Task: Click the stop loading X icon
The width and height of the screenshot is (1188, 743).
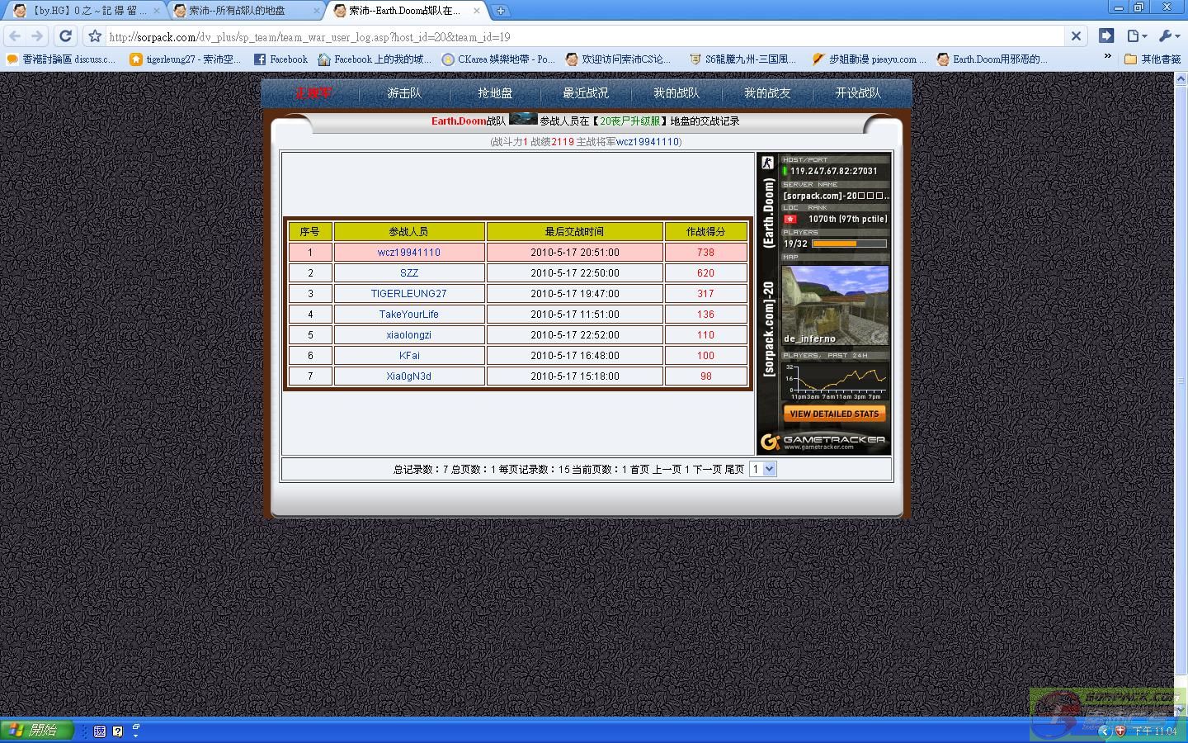Action: point(1076,36)
